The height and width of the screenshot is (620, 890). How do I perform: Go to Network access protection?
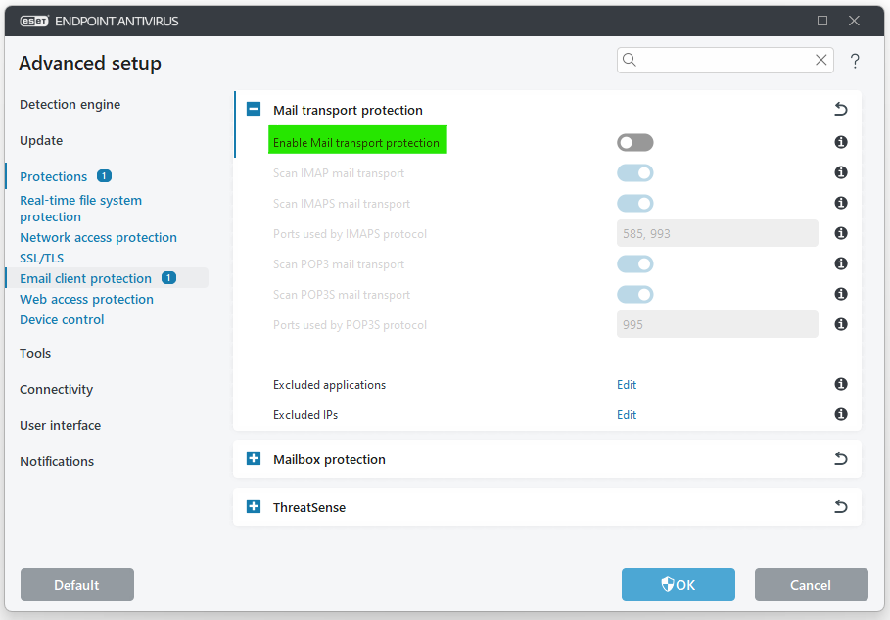pyautogui.click(x=98, y=237)
